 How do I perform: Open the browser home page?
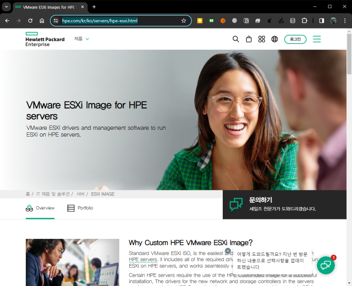click(x=42, y=21)
